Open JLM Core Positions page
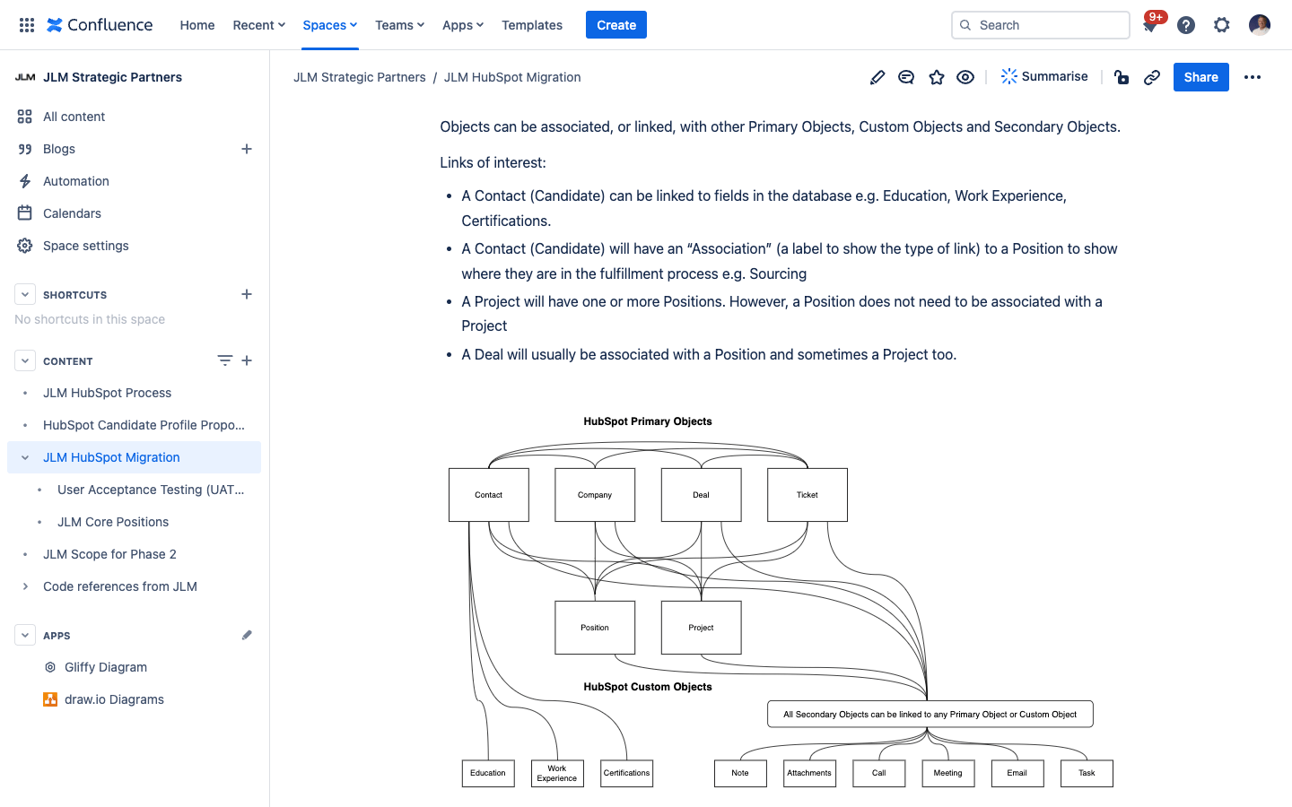 point(113,522)
